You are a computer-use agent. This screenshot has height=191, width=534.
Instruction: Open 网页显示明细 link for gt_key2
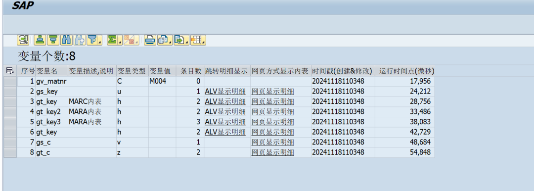tap(273, 111)
